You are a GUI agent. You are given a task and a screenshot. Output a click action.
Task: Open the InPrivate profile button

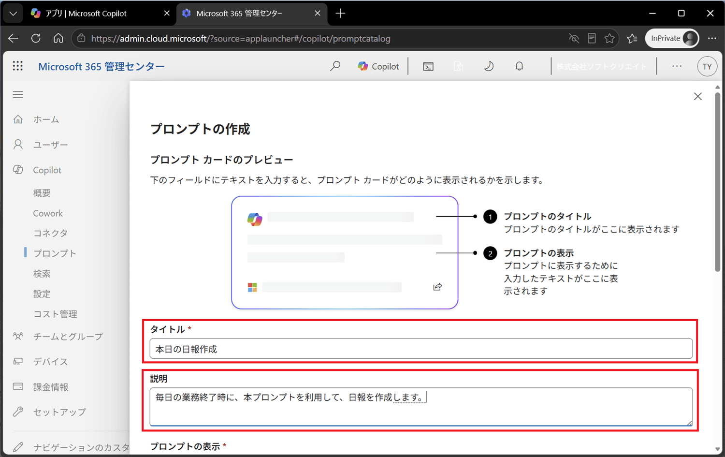672,38
